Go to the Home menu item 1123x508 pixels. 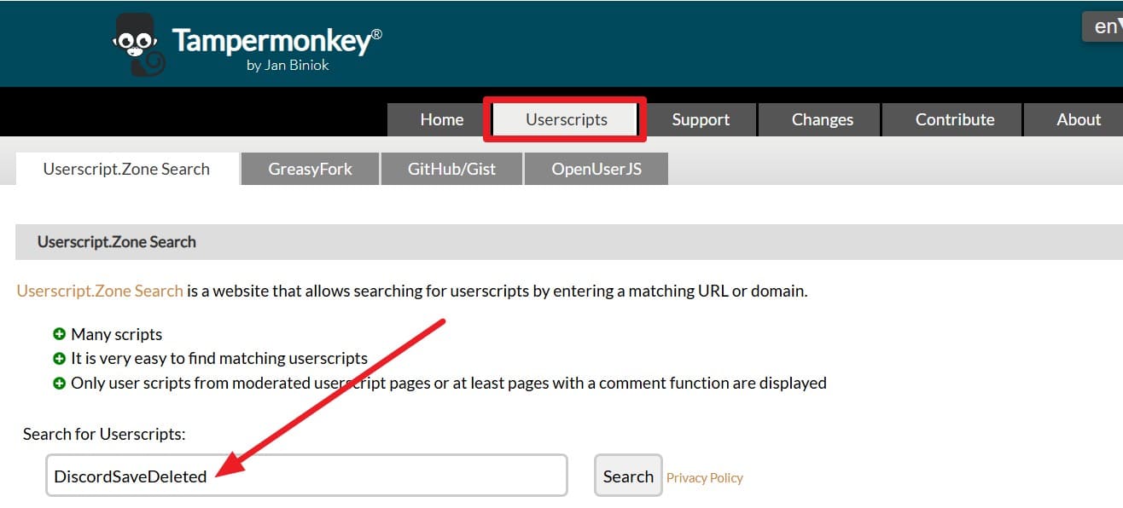(x=441, y=120)
